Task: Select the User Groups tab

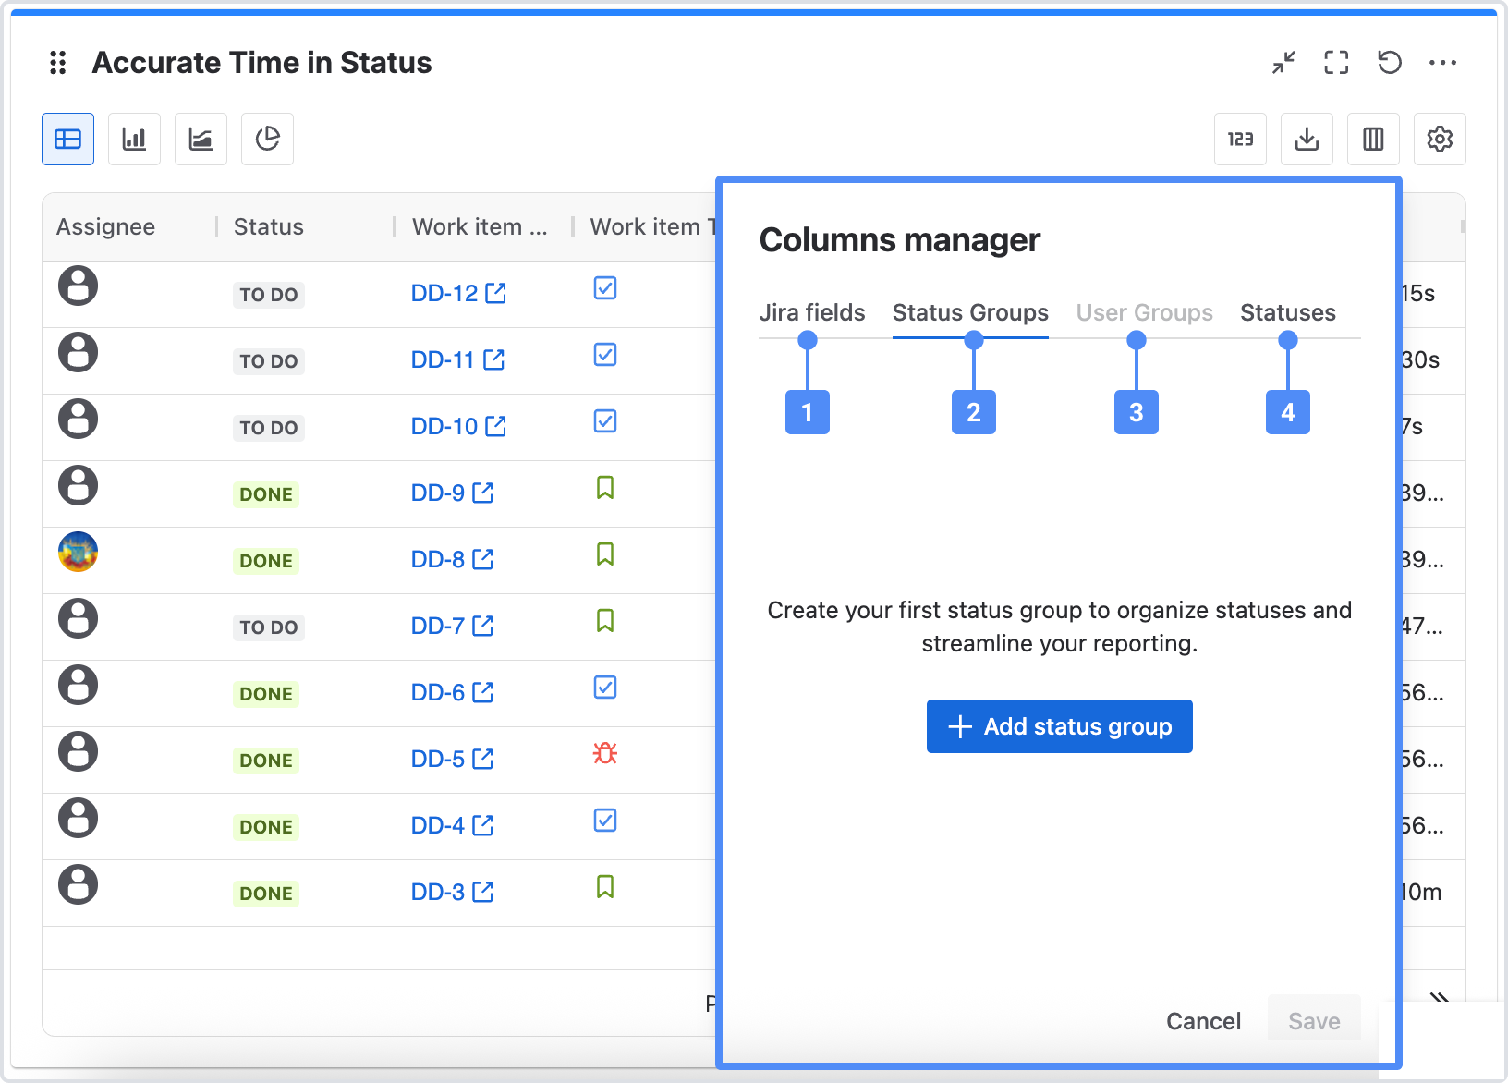Action: pos(1144,313)
